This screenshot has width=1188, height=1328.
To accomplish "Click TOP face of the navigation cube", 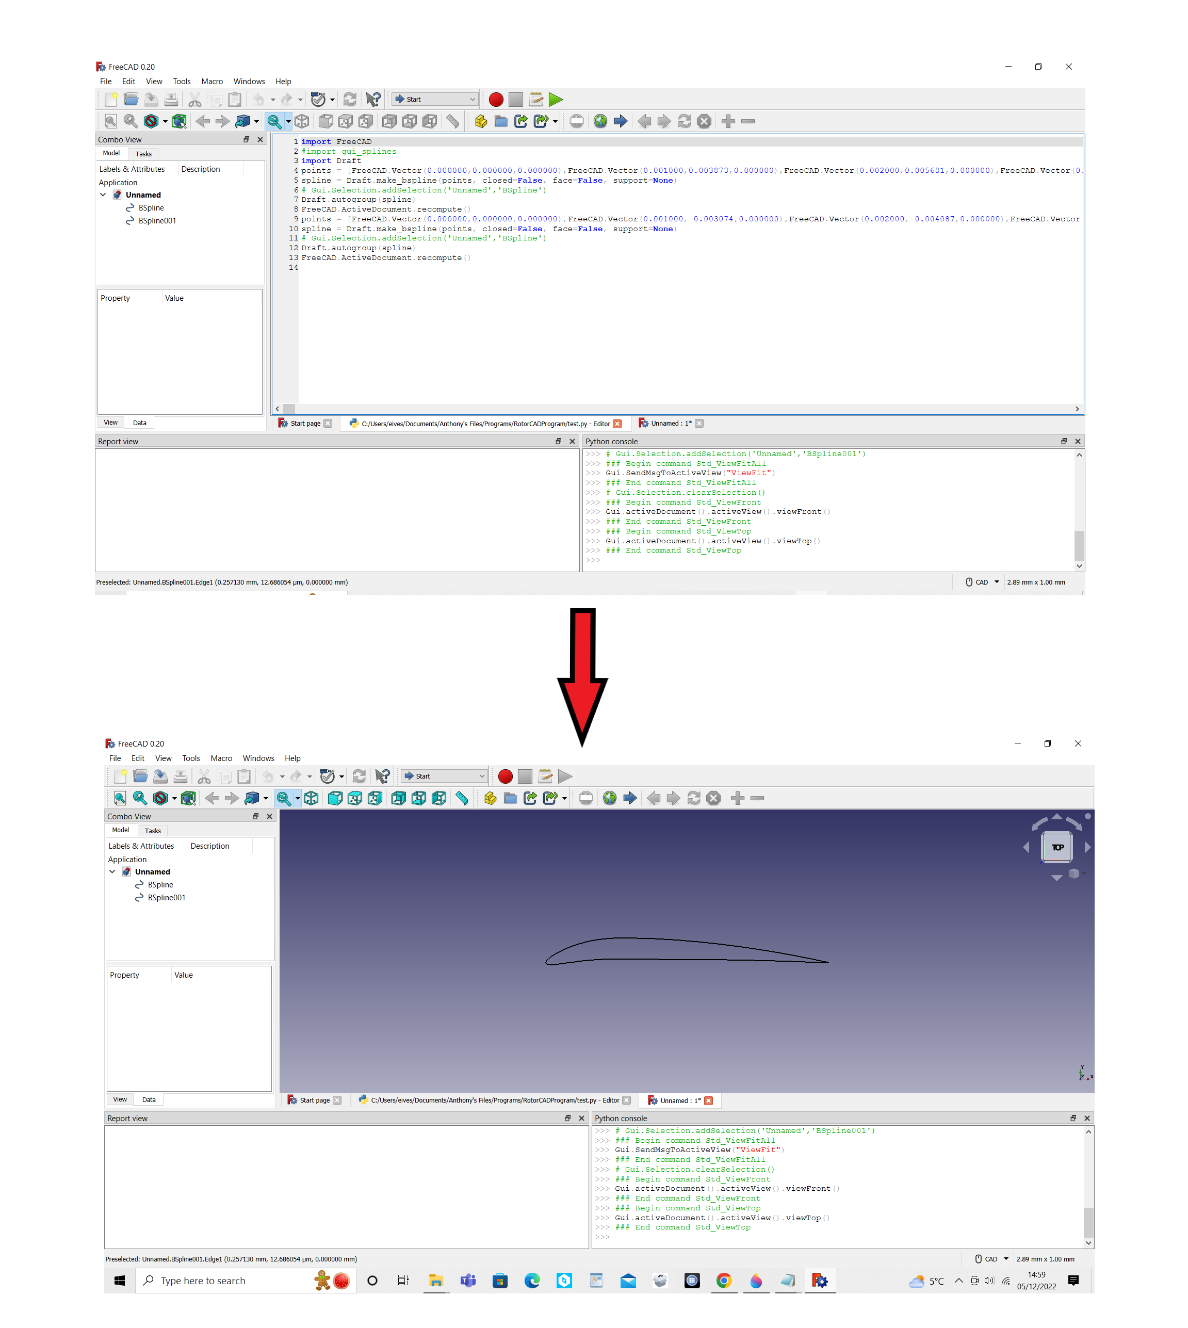I will (1057, 847).
